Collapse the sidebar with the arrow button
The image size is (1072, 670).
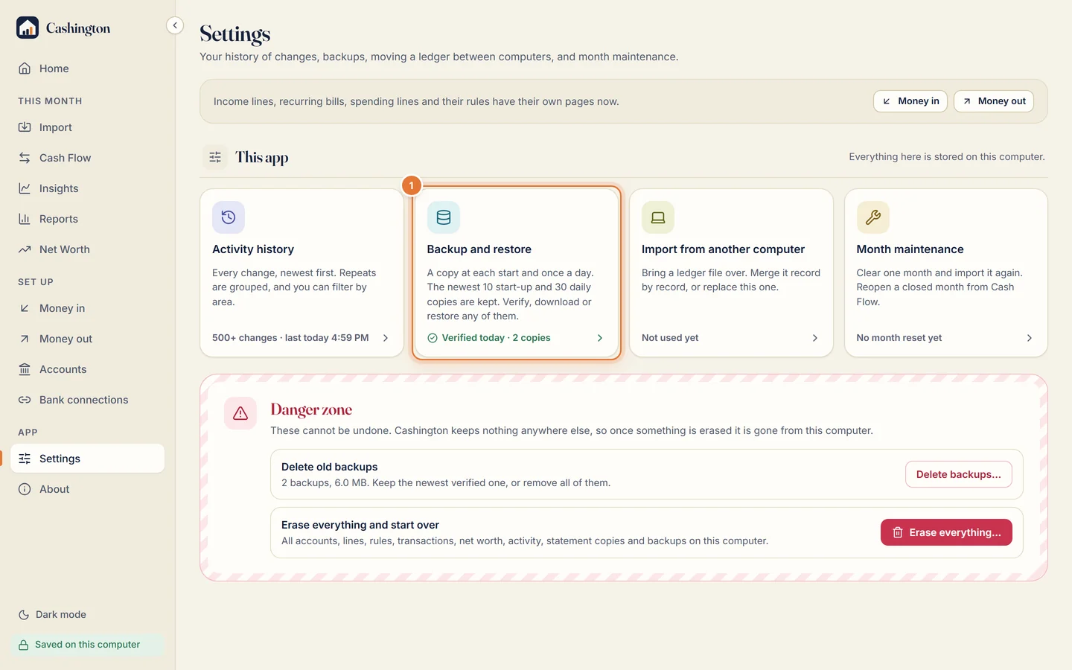pos(175,25)
